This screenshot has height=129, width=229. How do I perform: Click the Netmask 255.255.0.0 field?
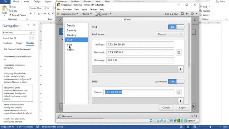pyautogui.click(x=140, y=52)
